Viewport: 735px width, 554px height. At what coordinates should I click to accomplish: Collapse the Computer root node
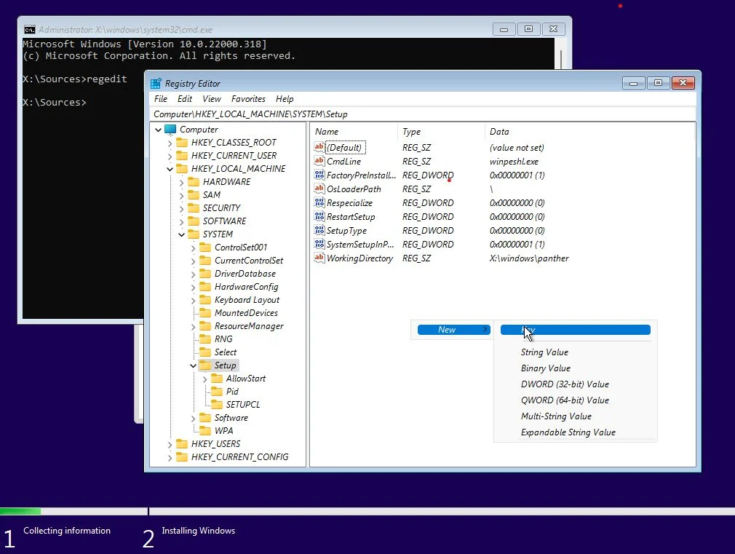(159, 130)
